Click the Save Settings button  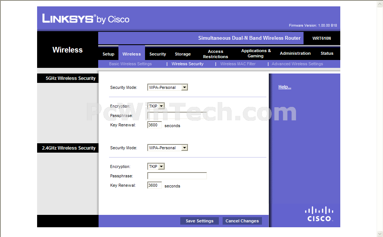point(199,221)
